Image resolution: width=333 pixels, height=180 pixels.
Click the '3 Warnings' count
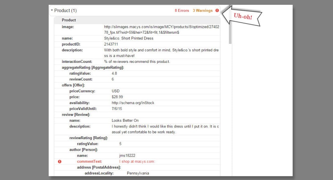point(202,11)
